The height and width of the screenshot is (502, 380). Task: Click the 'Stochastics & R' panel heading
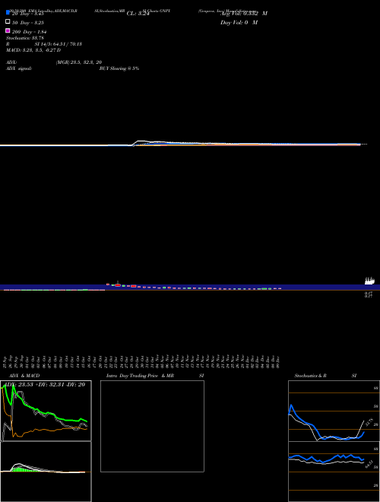pyautogui.click(x=310, y=376)
